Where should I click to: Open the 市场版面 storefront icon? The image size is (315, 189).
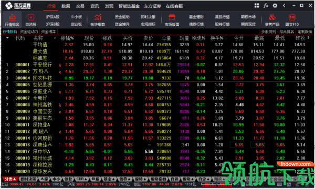point(172,17)
